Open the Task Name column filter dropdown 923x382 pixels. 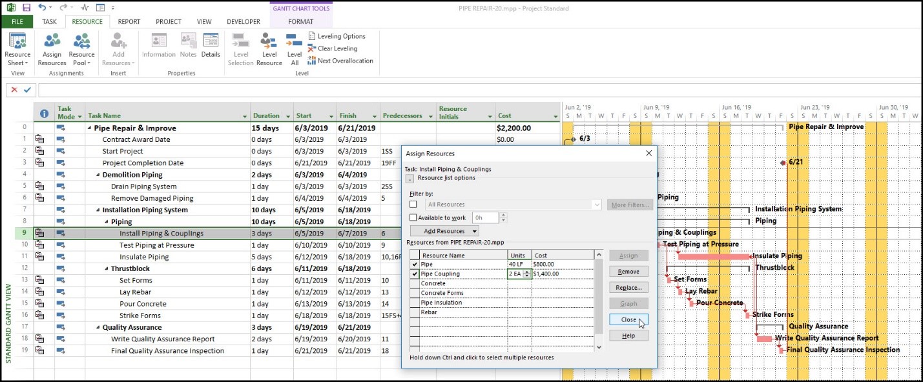point(245,117)
